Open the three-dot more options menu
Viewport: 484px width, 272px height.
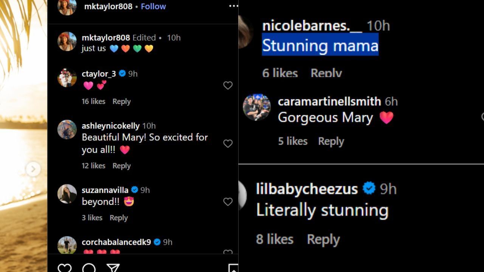click(233, 6)
